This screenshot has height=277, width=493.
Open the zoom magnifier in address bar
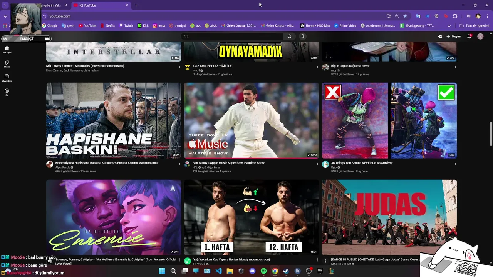pyautogui.click(x=397, y=16)
